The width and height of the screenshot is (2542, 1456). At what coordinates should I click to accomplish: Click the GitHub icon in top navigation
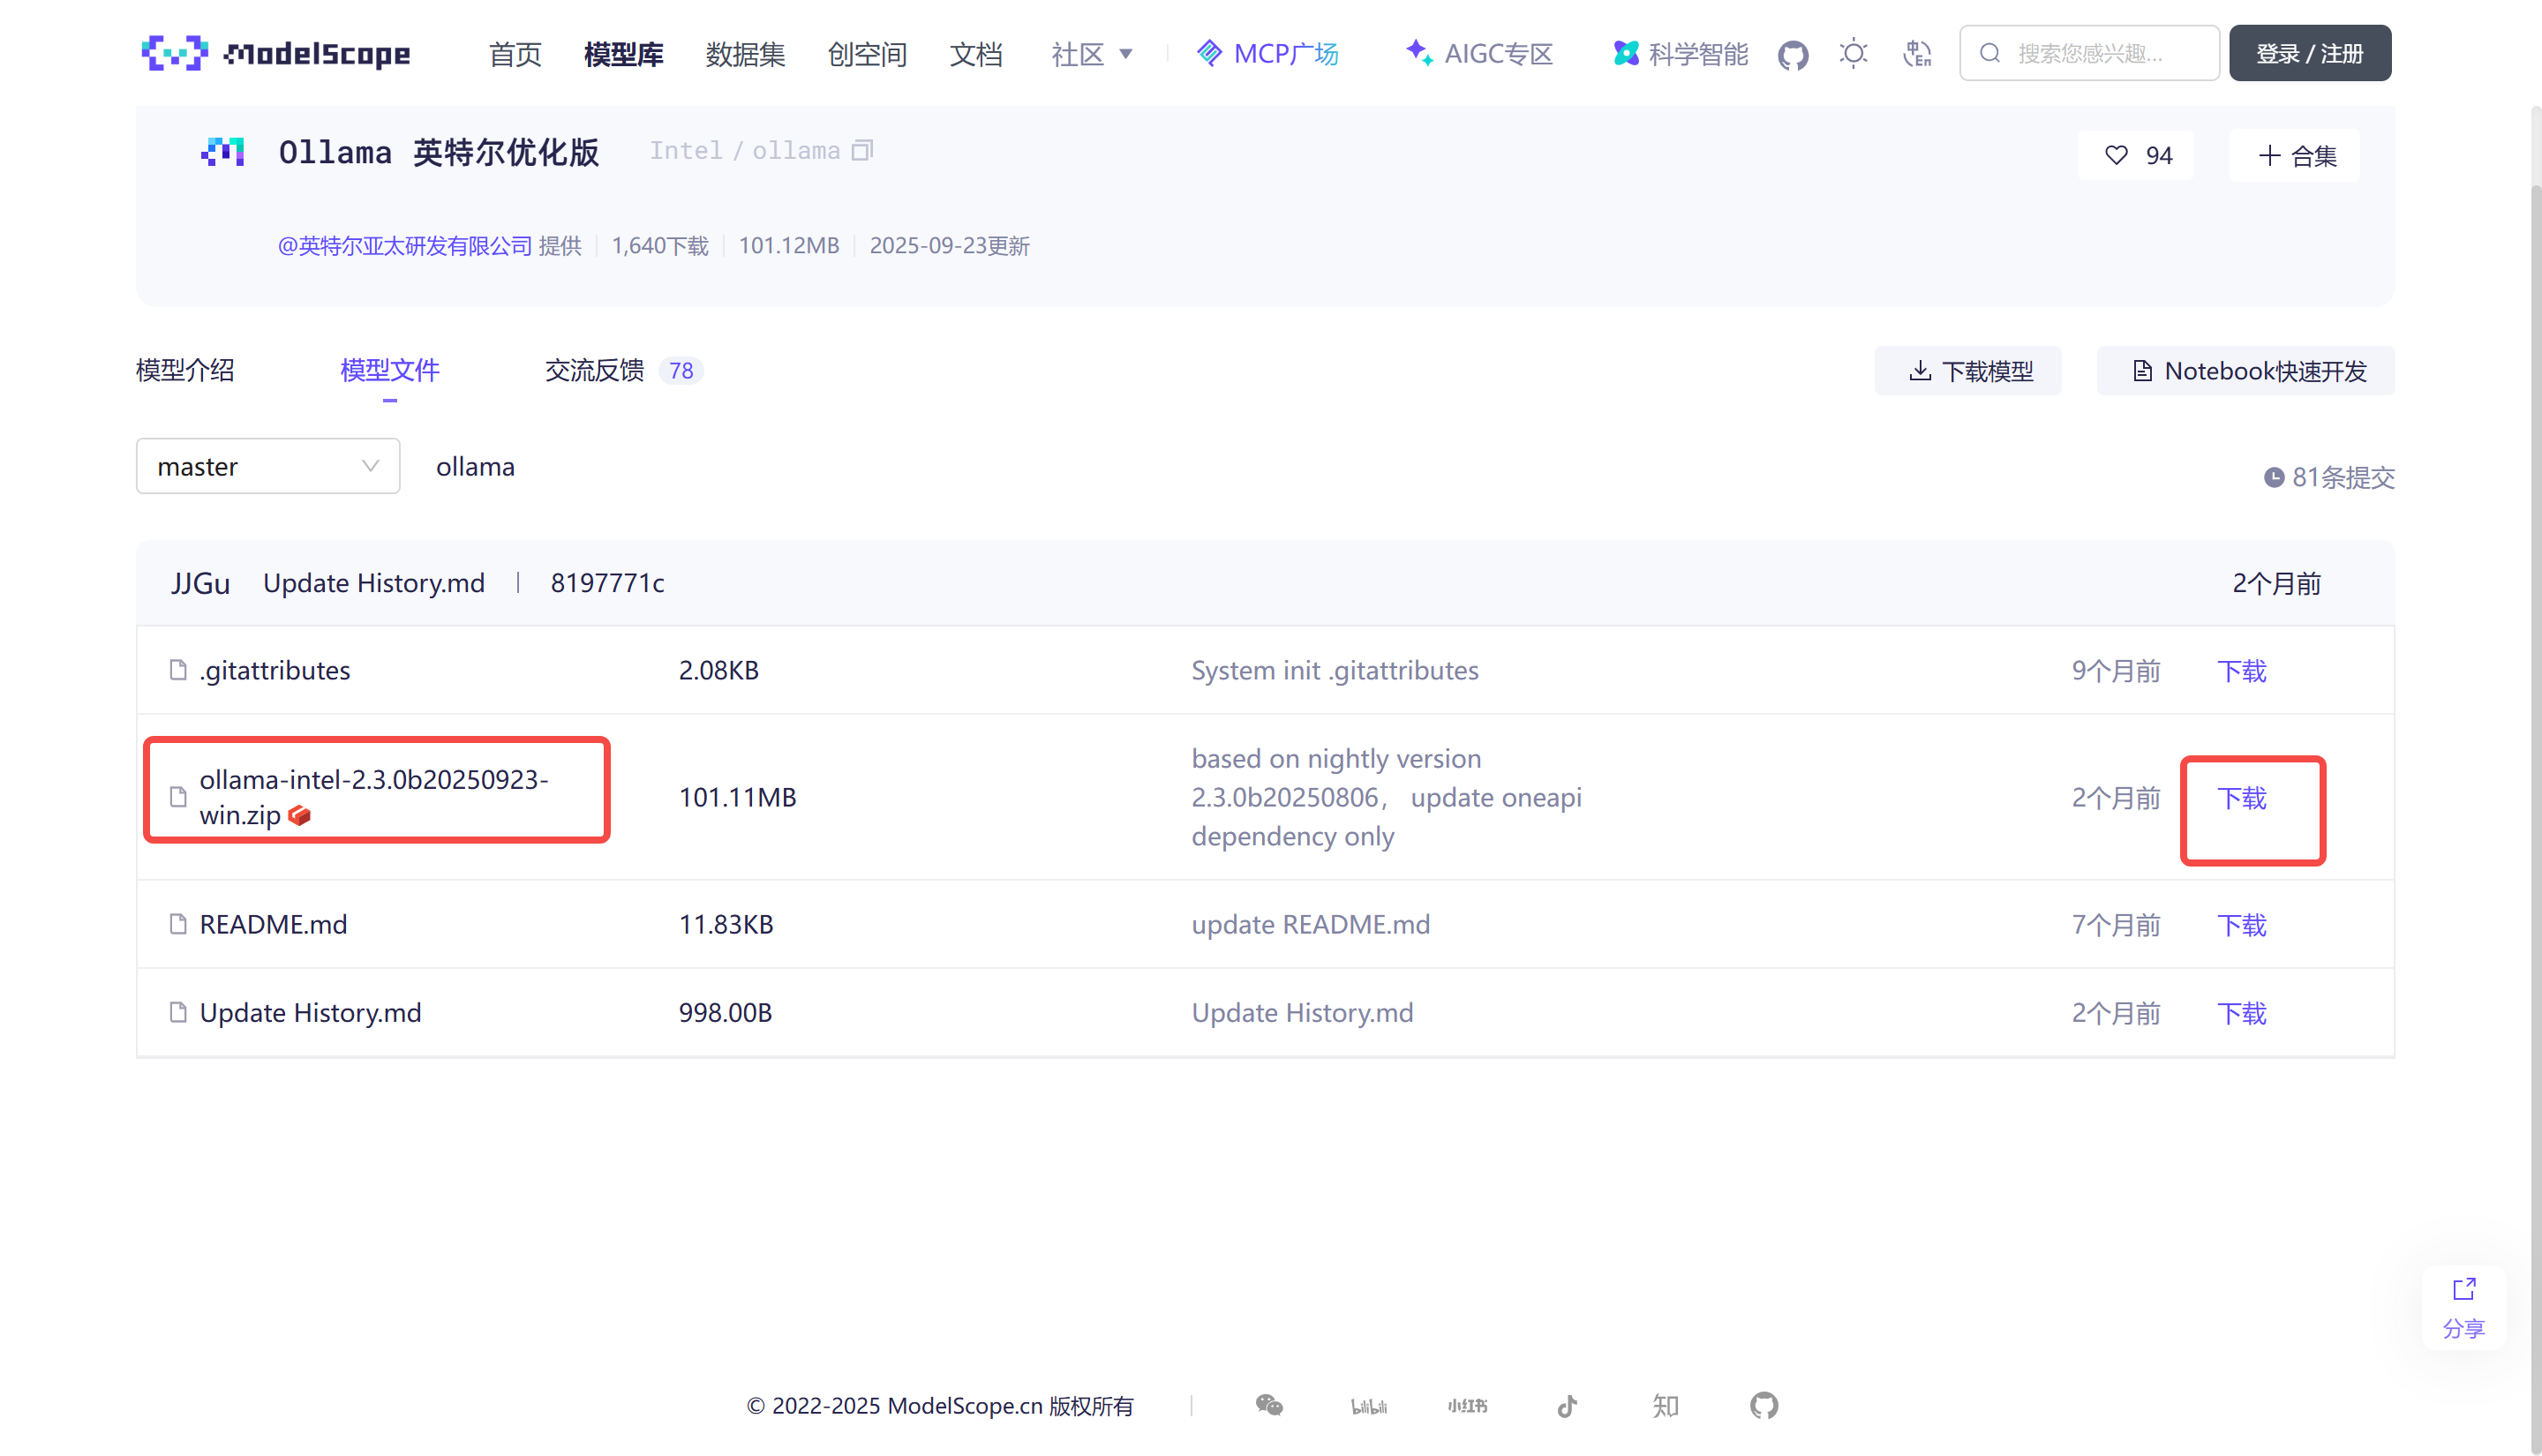click(x=1792, y=54)
